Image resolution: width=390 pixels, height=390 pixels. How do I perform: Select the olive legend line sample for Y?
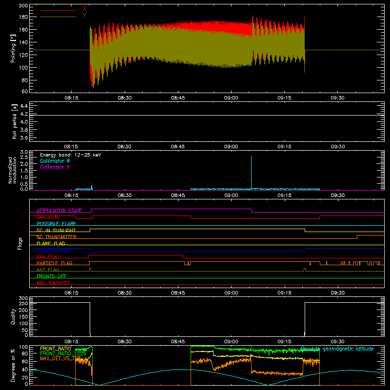coord(58,17)
